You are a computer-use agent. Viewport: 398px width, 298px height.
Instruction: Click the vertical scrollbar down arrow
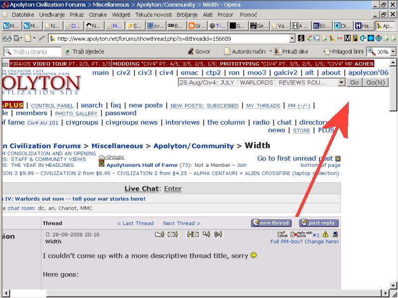pos(393,285)
